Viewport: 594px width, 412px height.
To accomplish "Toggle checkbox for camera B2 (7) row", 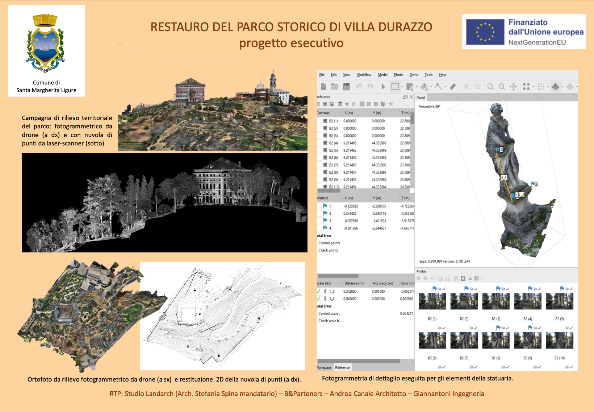I will pyautogui.click(x=319, y=165).
